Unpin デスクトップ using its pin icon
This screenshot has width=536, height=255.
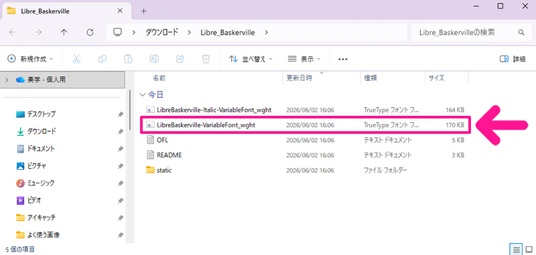(121, 114)
